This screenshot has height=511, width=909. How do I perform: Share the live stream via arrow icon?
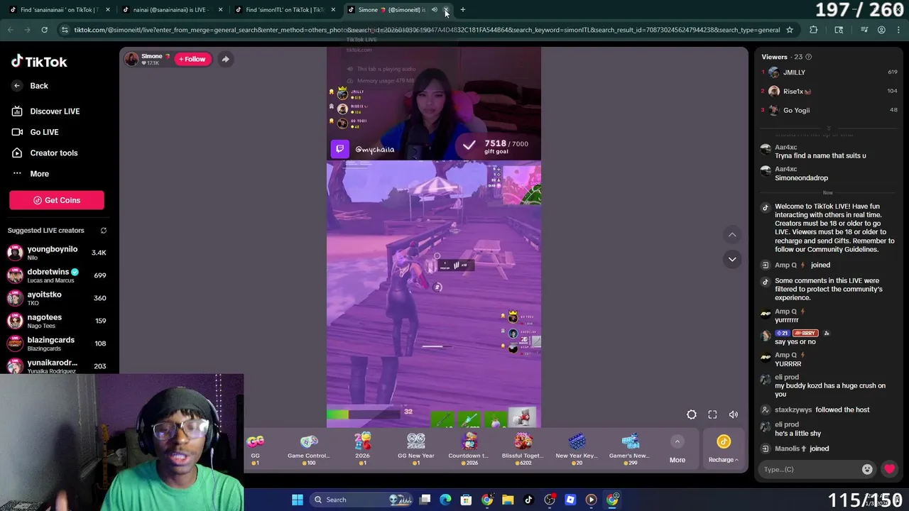pos(225,59)
